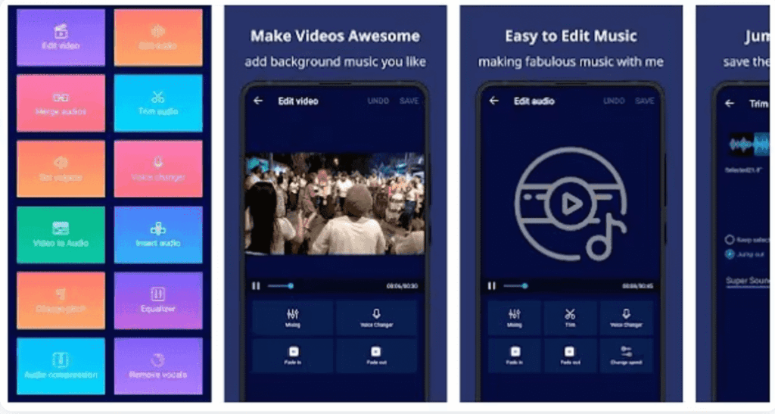Click the Edit video progress slider

click(280, 286)
